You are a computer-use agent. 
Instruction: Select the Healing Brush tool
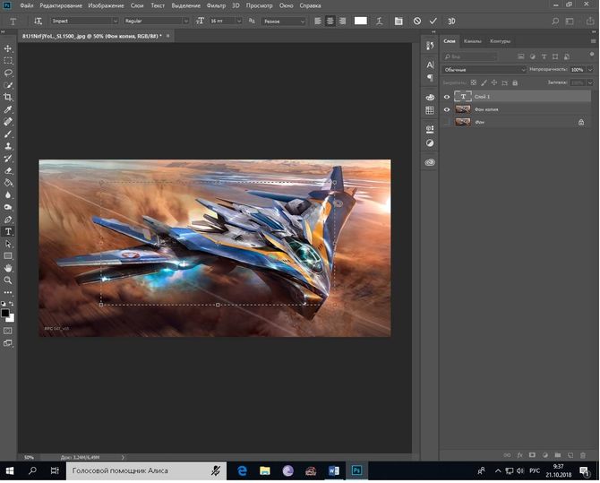(8, 122)
